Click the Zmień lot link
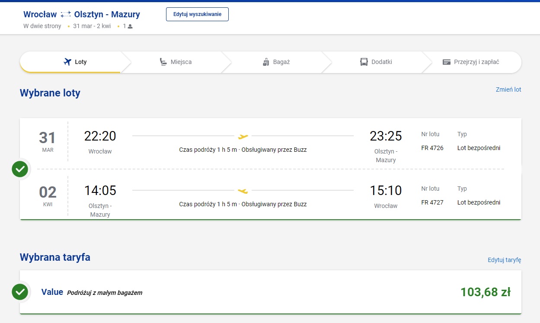Image resolution: width=540 pixels, height=323 pixels. (x=508, y=90)
